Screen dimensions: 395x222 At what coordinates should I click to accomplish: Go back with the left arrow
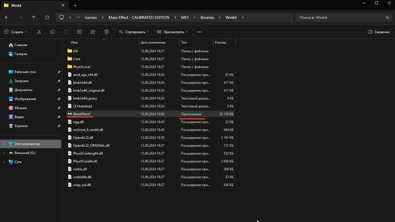click(7, 17)
